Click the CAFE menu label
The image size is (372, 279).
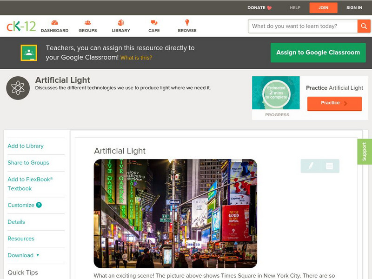[x=154, y=31]
